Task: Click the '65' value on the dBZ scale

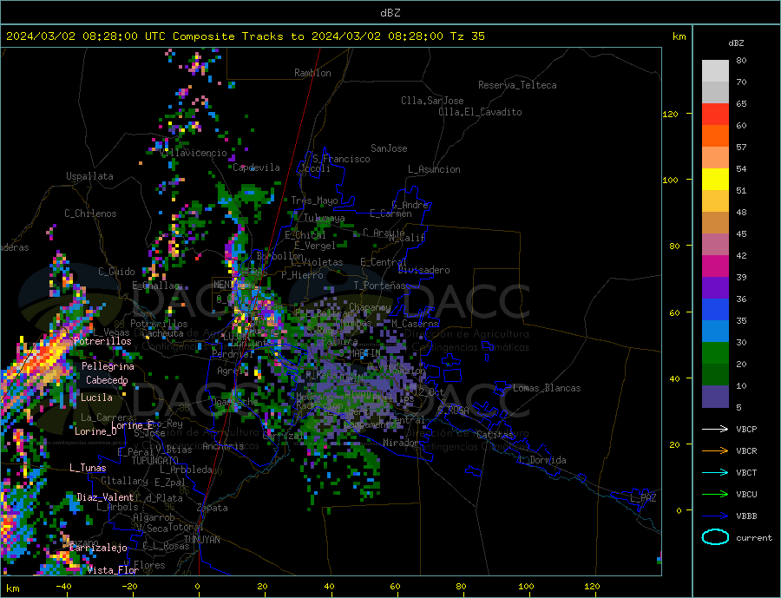Action: pos(741,104)
